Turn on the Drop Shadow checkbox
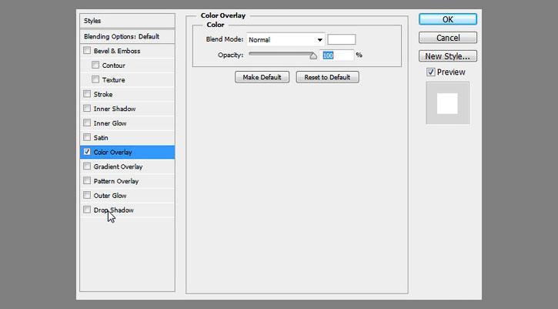 coord(87,209)
